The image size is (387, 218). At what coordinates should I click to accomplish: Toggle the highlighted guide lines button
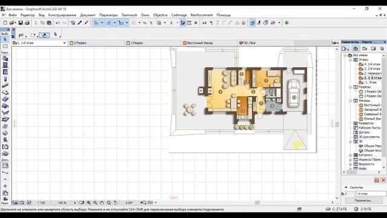click(x=96, y=23)
